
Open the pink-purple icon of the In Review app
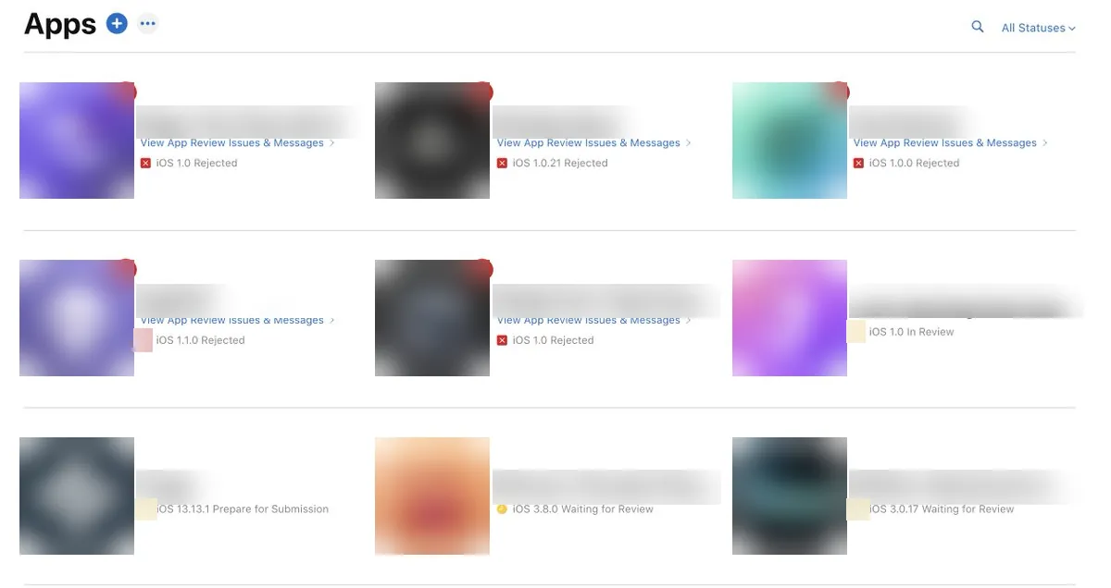click(790, 318)
